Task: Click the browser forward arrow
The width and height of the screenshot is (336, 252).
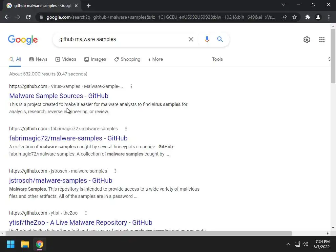Action: tap(18, 17)
